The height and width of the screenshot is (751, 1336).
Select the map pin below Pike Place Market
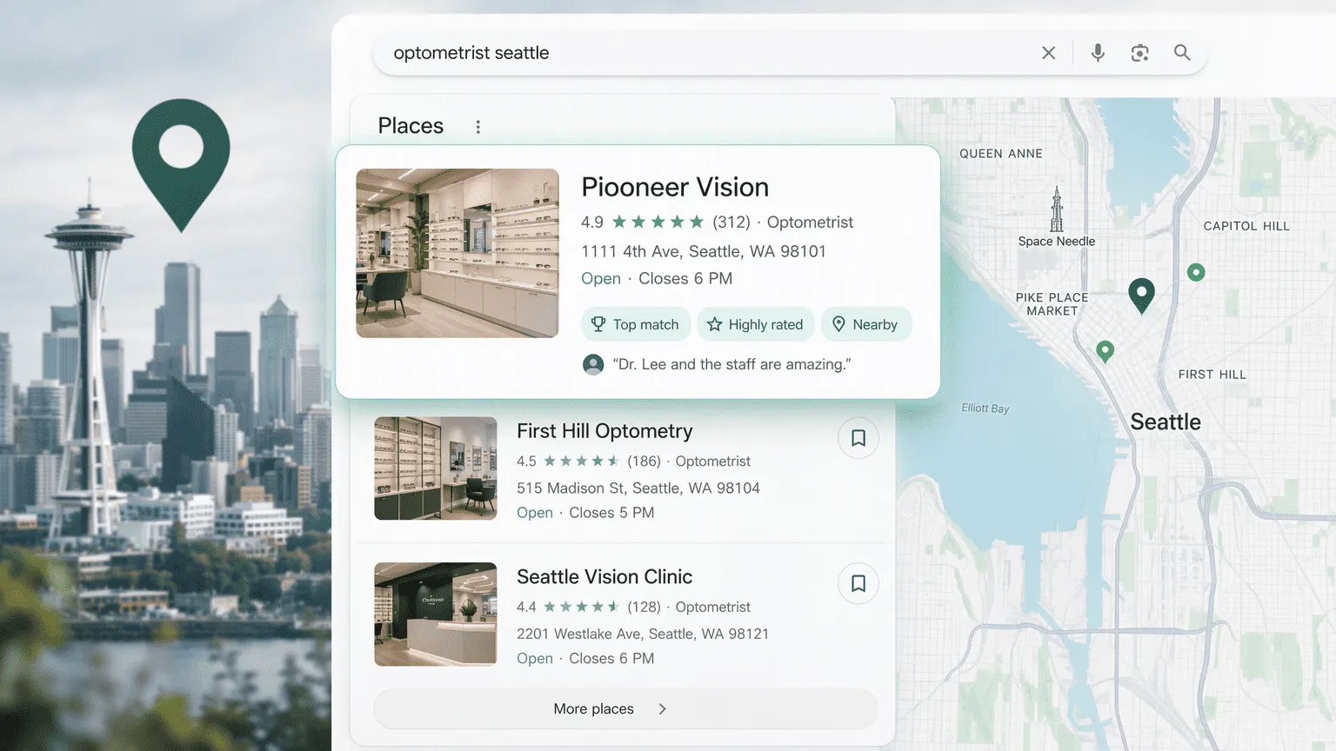click(x=1105, y=351)
